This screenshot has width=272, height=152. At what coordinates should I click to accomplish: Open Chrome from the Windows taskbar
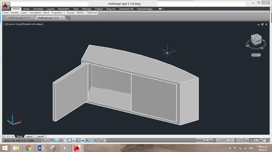coord(28,148)
